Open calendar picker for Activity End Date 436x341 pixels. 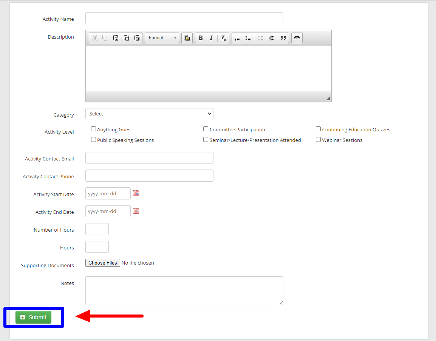click(136, 211)
